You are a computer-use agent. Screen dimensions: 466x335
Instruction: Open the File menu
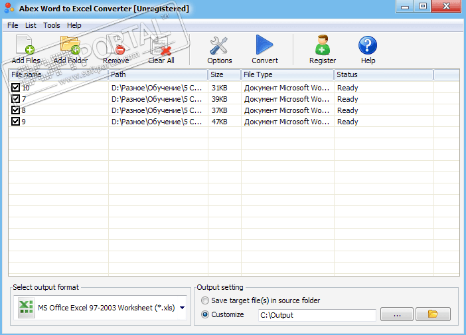pos(13,25)
